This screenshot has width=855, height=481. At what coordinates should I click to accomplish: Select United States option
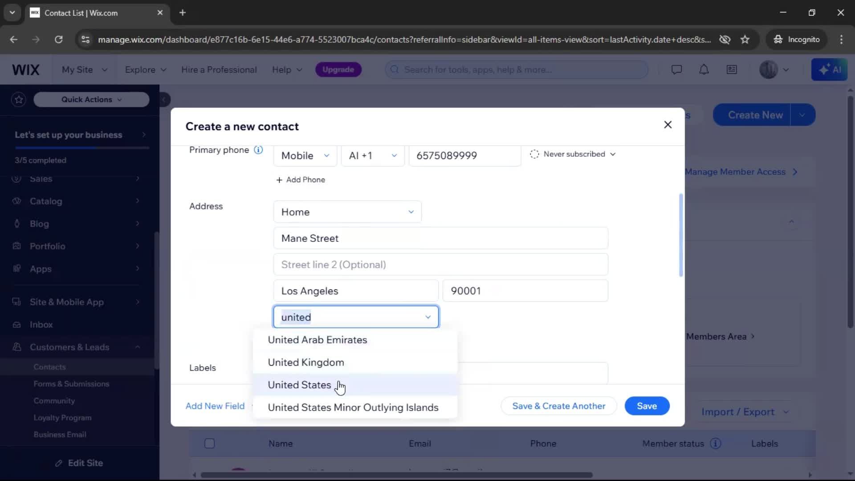pyautogui.click(x=355, y=385)
